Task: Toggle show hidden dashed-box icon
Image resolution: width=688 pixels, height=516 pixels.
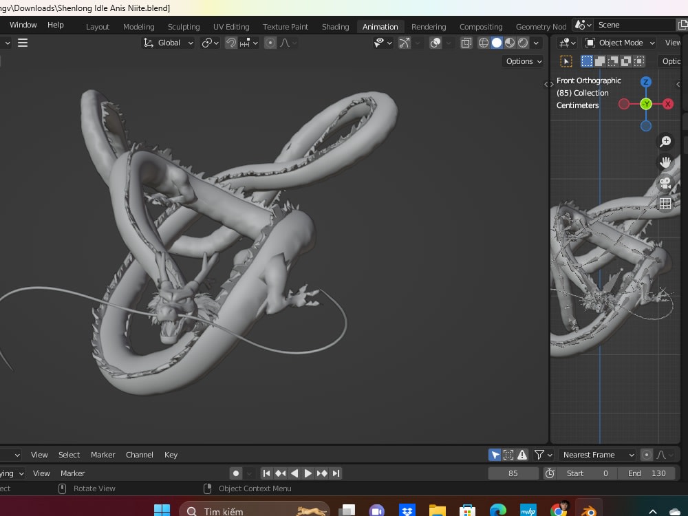Action: coord(508,455)
